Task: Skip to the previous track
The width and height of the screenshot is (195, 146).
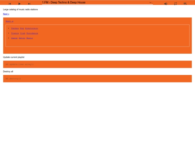Action: tap(10, 4)
